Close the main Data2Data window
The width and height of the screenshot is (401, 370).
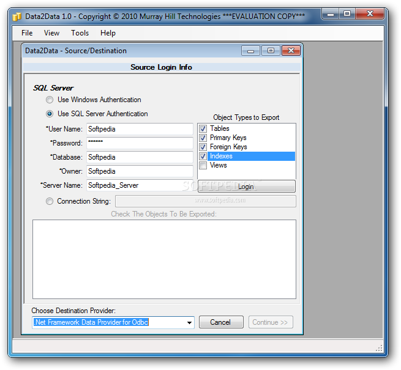(370, 14)
